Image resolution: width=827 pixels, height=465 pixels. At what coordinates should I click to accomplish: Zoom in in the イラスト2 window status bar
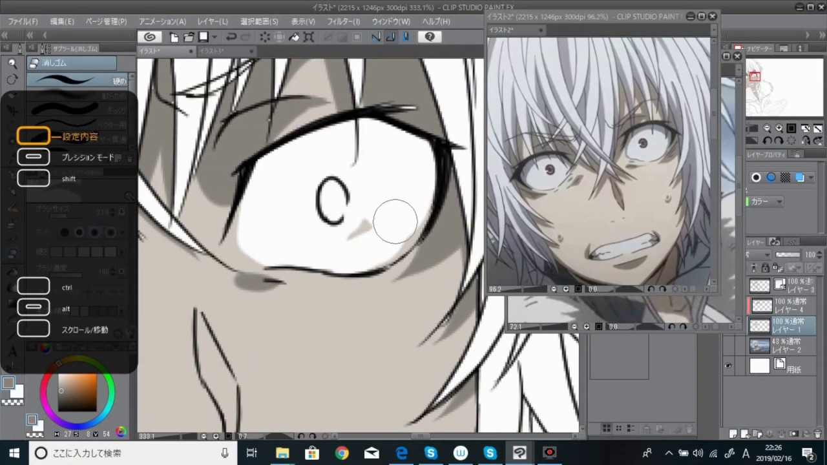click(x=567, y=289)
